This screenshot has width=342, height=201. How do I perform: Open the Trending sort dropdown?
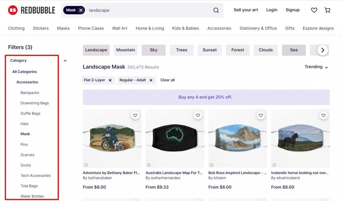(316, 67)
